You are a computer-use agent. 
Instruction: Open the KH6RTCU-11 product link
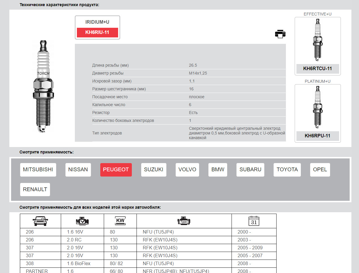(317, 69)
